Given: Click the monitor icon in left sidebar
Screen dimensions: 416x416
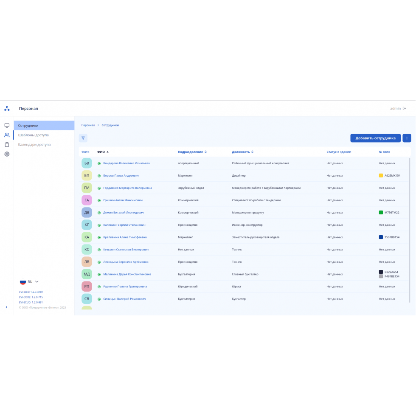Looking at the screenshot, I should tap(7, 126).
